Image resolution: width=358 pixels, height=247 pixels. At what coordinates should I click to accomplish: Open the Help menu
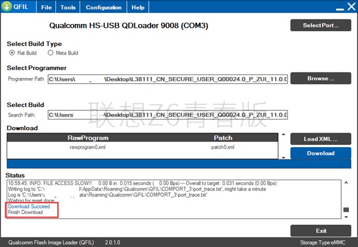point(138,7)
